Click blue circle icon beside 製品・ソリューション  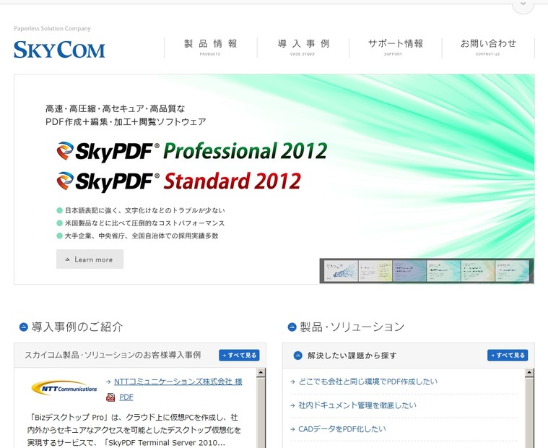292,327
